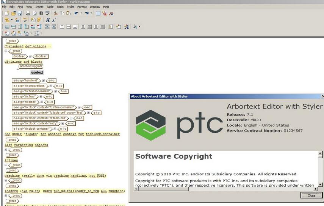Click the &root-newpgmdl tag

click(31, 67)
